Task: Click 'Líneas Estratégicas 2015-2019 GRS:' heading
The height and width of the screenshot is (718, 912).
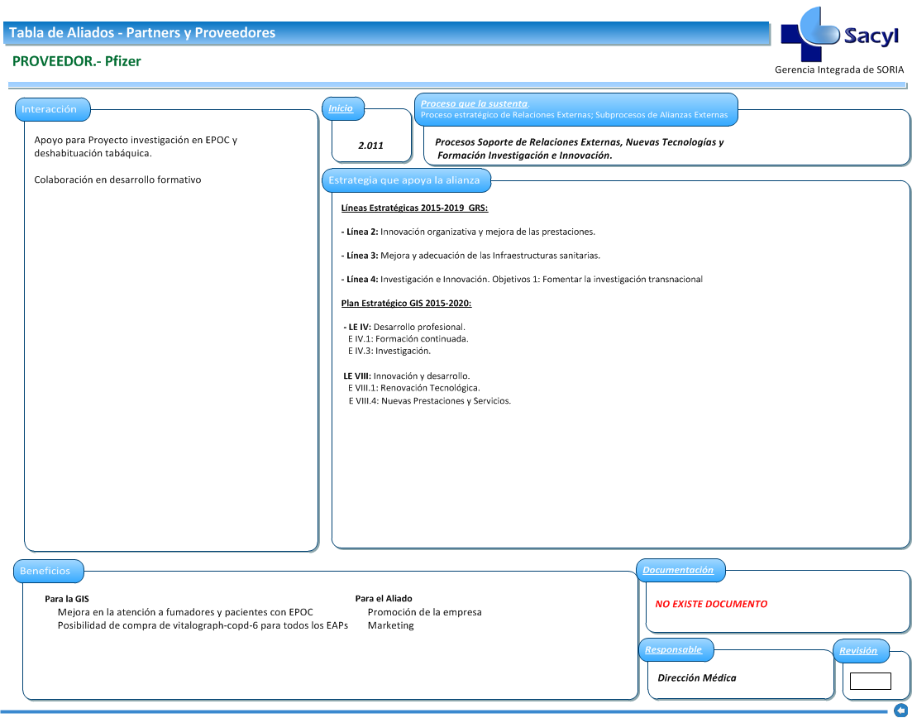Action: [x=414, y=208]
